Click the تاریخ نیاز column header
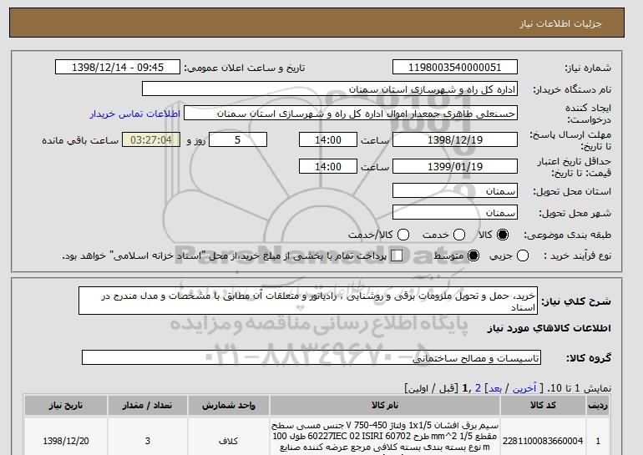The height and width of the screenshot is (455, 643). pyautogui.click(x=66, y=406)
